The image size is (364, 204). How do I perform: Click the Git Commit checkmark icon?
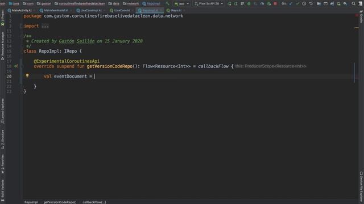297,3
